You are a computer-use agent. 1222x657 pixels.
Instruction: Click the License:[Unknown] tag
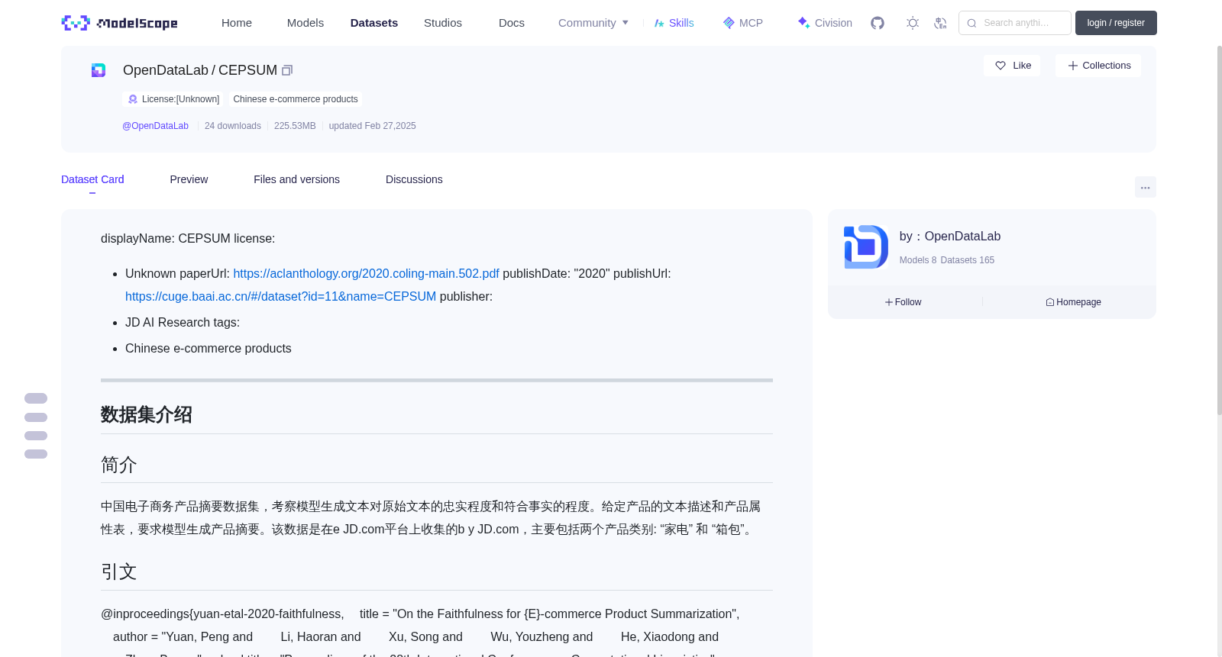pyautogui.click(x=173, y=99)
